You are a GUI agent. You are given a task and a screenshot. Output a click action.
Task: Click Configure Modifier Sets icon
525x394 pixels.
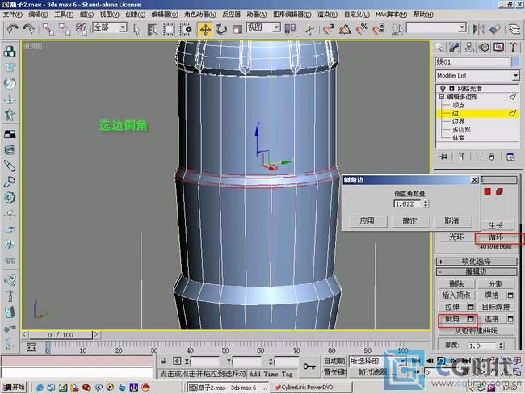[510, 157]
